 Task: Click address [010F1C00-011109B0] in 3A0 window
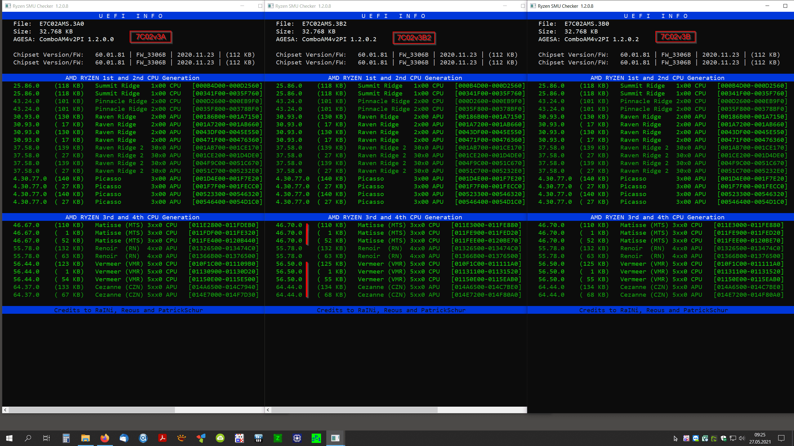[224, 264]
